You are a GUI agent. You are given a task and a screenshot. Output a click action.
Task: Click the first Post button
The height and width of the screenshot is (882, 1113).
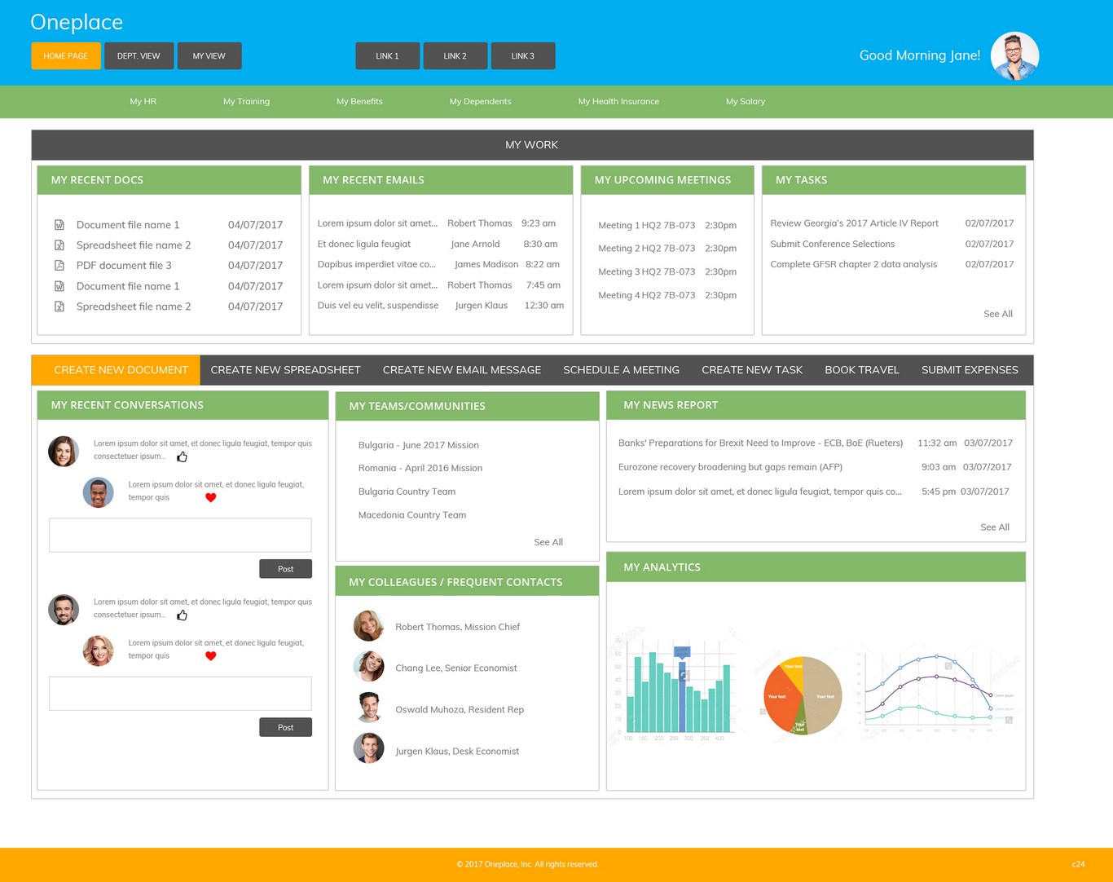point(285,569)
